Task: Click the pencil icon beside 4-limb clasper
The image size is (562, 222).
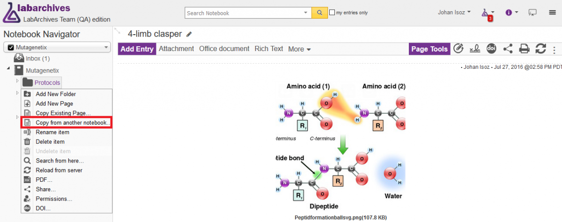Action: (x=189, y=34)
